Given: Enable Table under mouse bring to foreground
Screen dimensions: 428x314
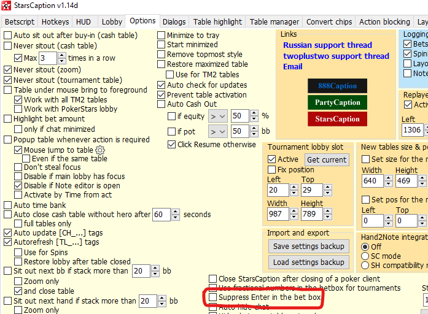Looking at the screenshot, I should [x=7, y=90].
